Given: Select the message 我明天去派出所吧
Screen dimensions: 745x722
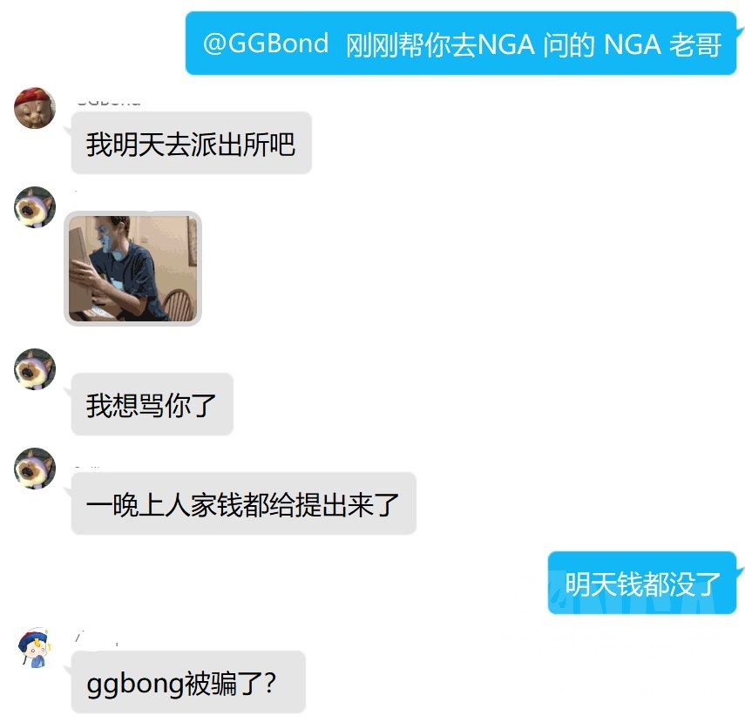Looking at the screenshot, I should 192,143.
